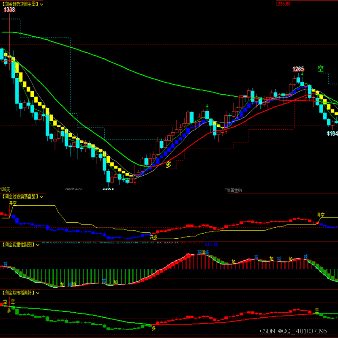Click the 【淘金能量柱副图】 panel title
The image size is (338, 338).
click(18, 245)
